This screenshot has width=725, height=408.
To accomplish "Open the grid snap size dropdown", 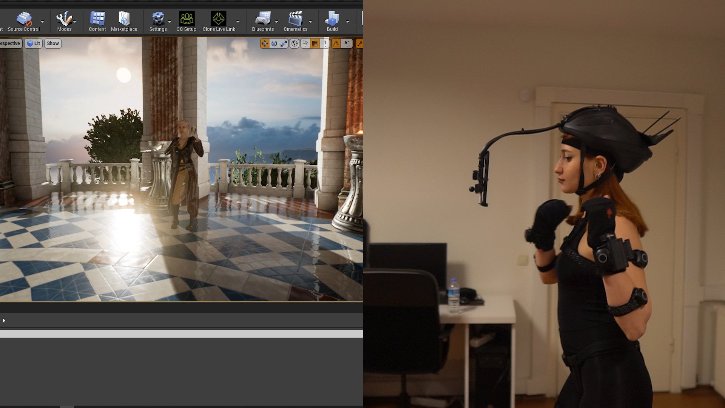I will pos(325,43).
